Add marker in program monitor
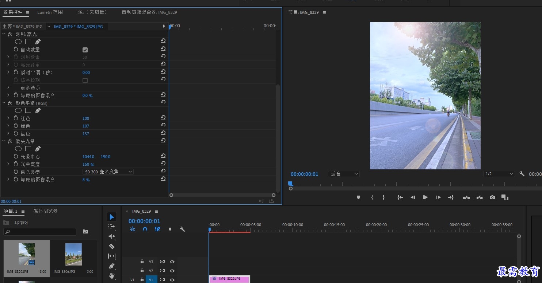This screenshot has height=283, width=542. tap(358, 197)
